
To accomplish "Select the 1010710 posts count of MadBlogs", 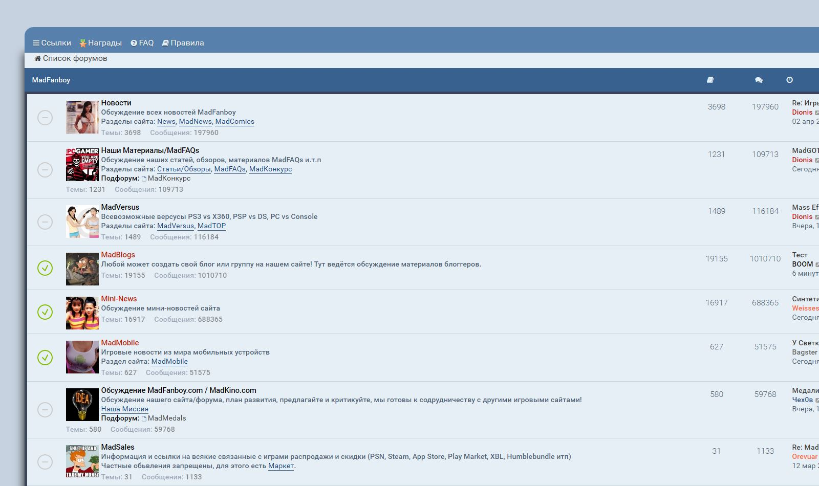I will click(765, 259).
